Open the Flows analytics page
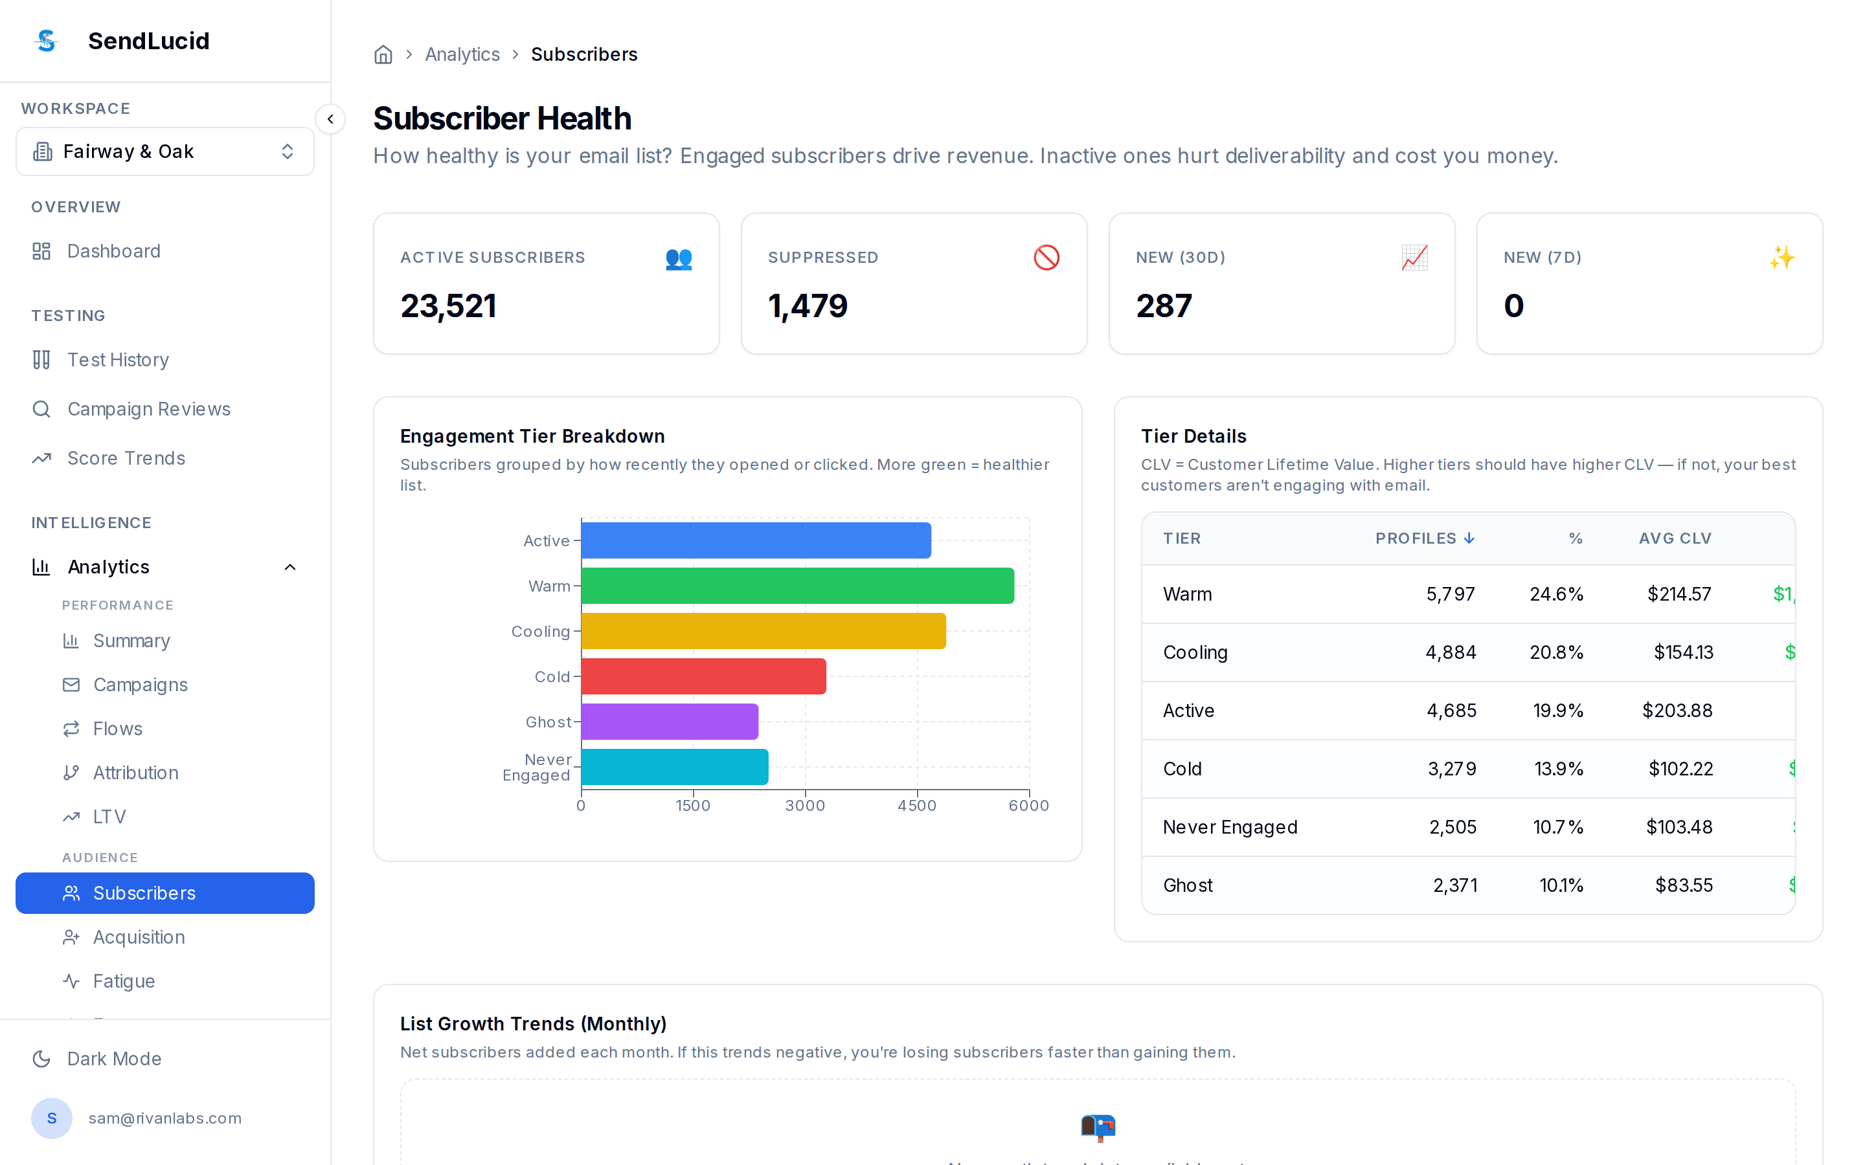1865x1165 pixels. [x=165, y=729]
